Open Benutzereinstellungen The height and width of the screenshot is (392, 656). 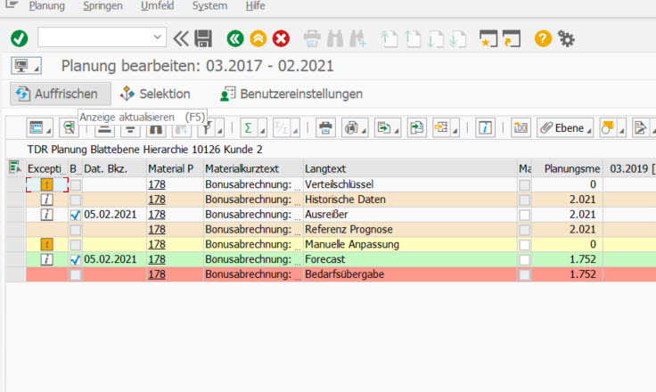pos(291,94)
